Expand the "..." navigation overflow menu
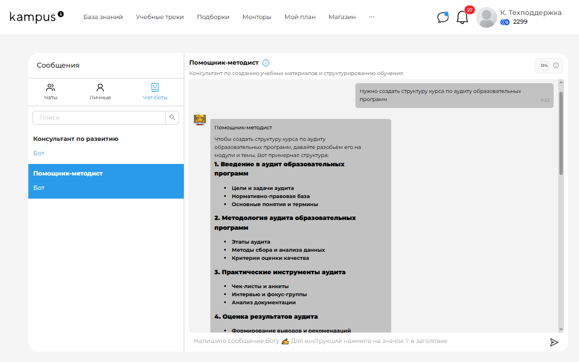This screenshot has width=579, height=362. [x=372, y=17]
